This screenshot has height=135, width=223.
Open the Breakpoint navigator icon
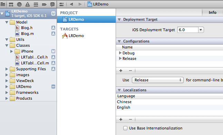44,5
